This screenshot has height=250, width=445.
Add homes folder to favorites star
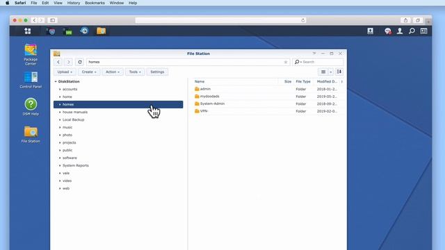(286, 62)
